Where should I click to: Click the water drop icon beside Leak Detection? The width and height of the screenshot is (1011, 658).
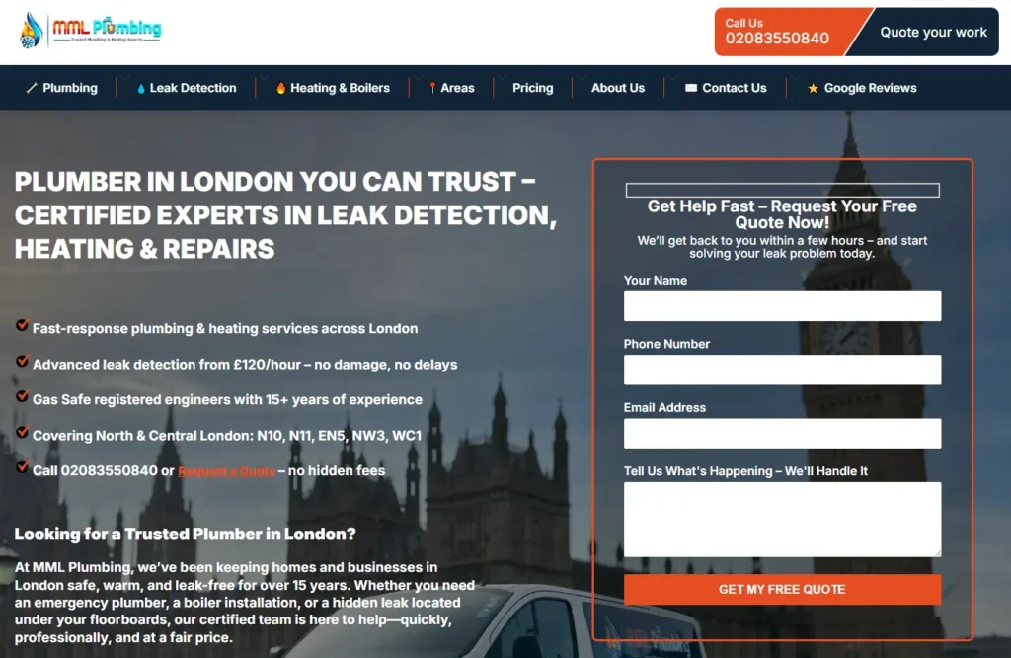click(x=141, y=88)
